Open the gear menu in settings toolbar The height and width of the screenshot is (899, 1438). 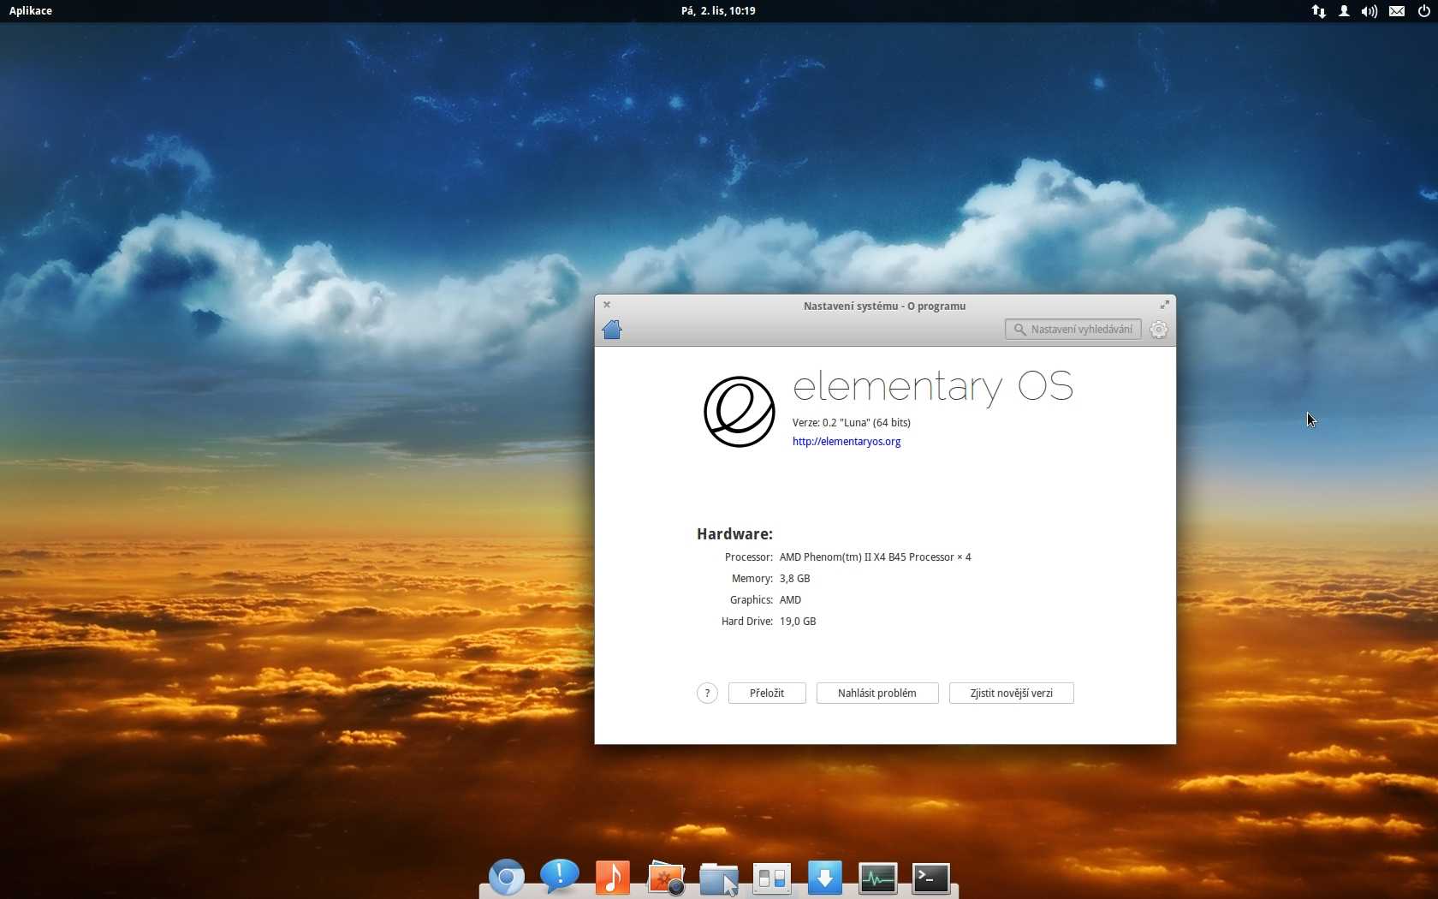tap(1158, 330)
